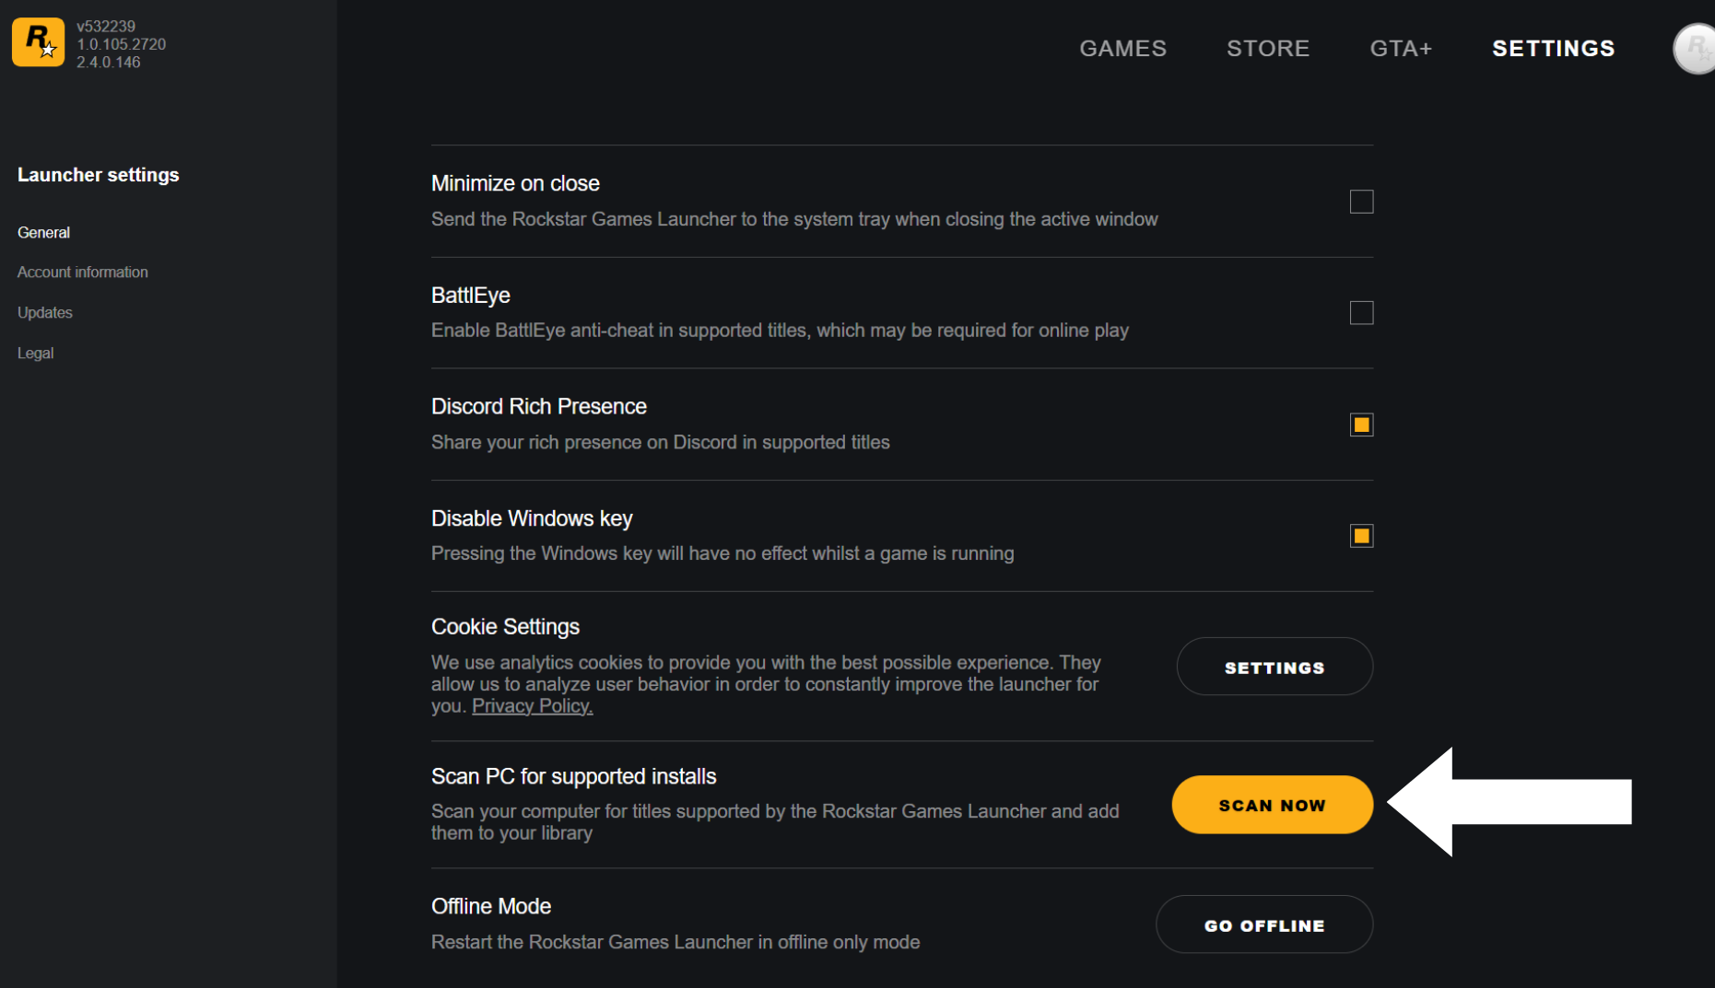Click the Launcher settings heading

click(x=98, y=175)
